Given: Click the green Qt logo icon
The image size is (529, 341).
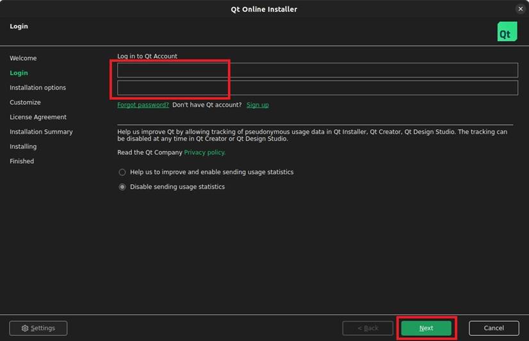Looking at the screenshot, I should point(507,32).
